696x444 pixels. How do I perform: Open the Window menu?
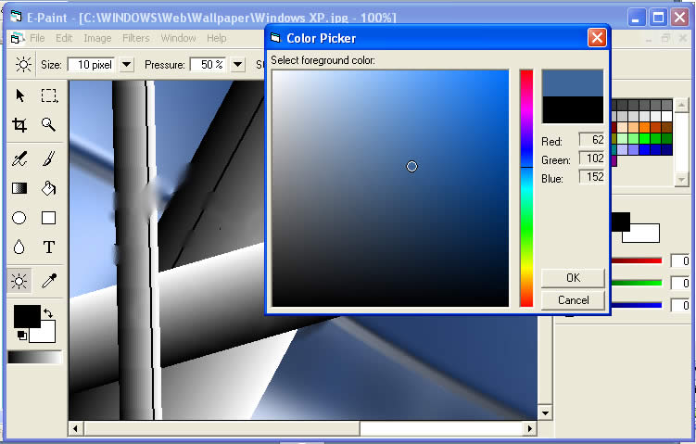click(x=178, y=38)
